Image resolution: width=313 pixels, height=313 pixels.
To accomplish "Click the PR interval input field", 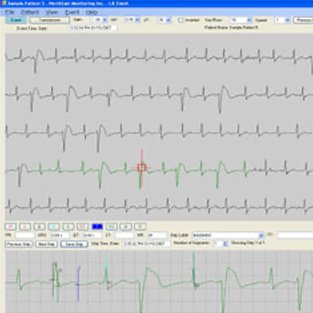I will (x=25, y=235).
